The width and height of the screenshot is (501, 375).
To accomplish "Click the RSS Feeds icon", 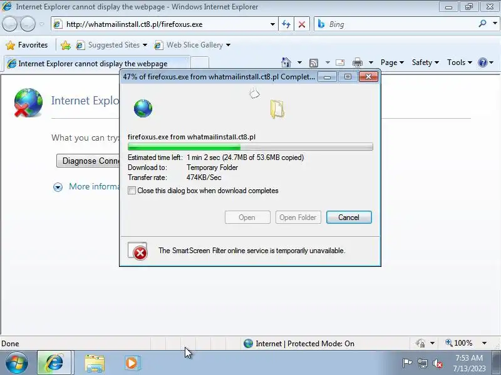I will click(314, 62).
